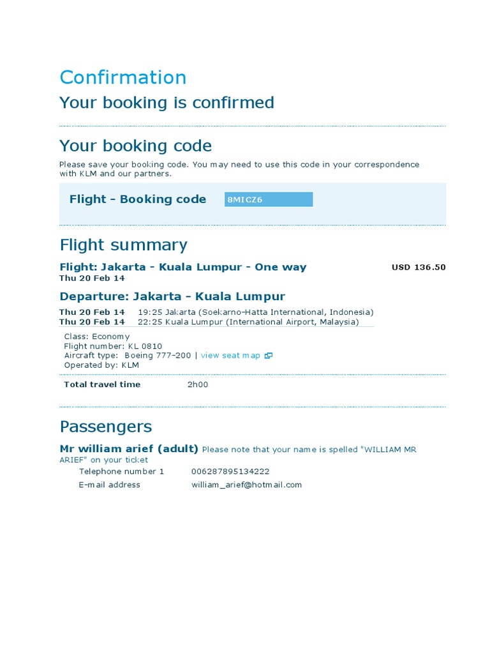Click the total travel time value 2h00
This screenshot has height=654, width=490.
[x=197, y=384]
